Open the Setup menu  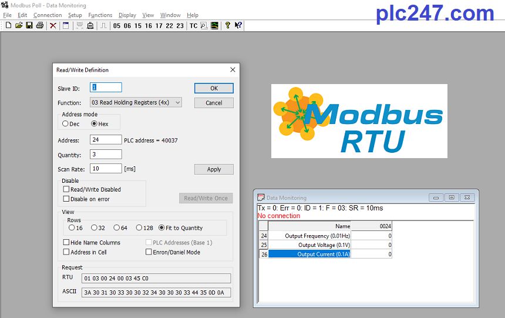coord(75,15)
